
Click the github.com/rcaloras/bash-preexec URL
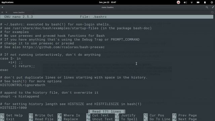point(63,47)
